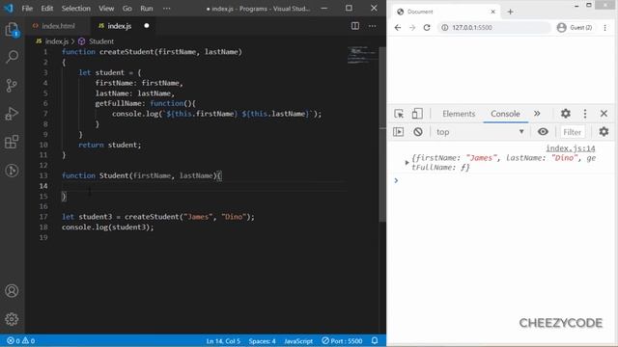The width and height of the screenshot is (618, 347).
Task: Split the editor to the right
Action: (x=355, y=26)
